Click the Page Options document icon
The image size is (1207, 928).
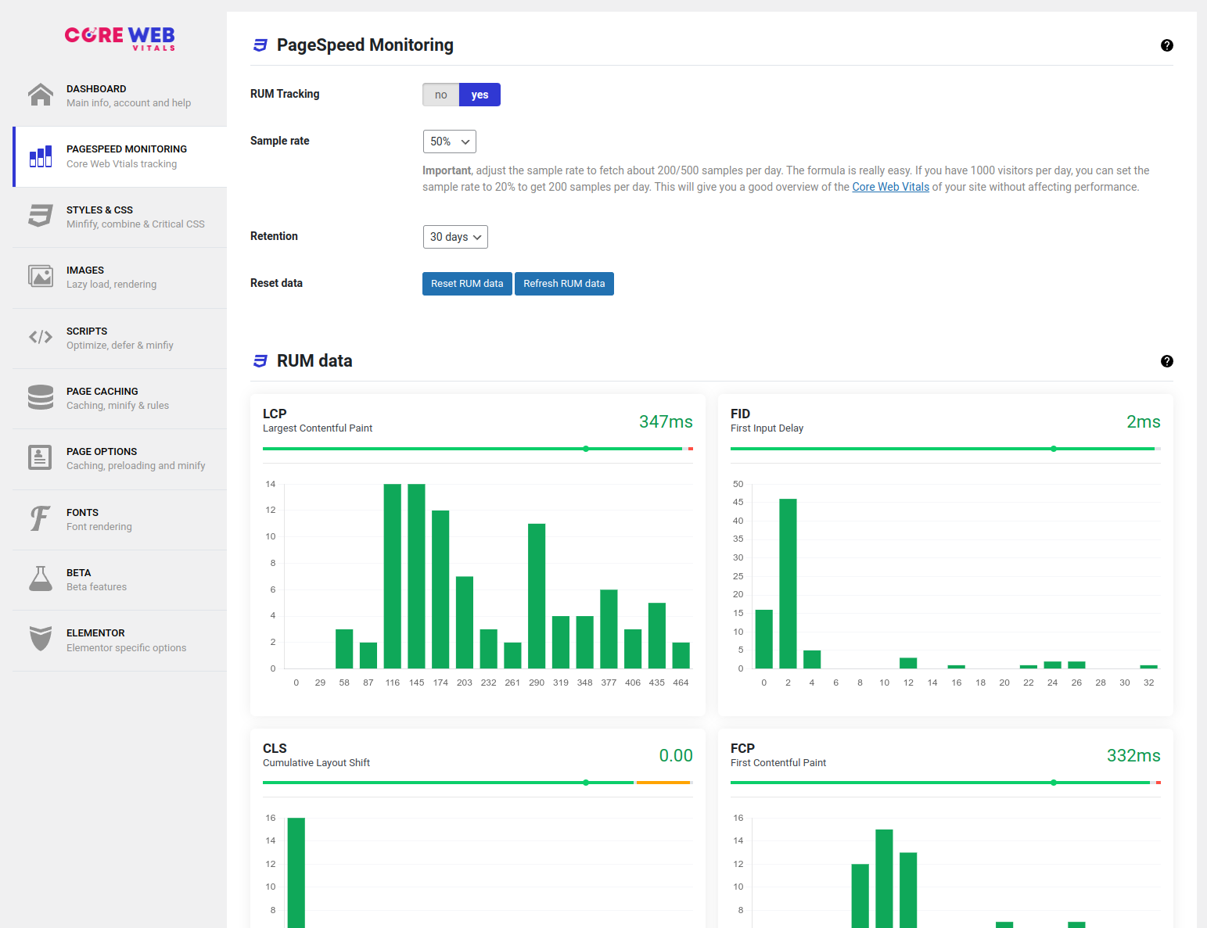tap(40, 457)
